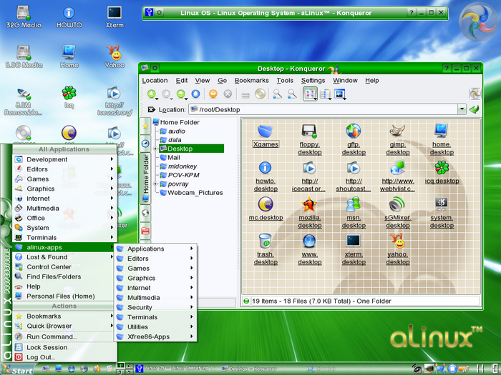The image size is (501, 375).
Task: Open mozilla.desktop in file view
Action: [x=309, y=213]
